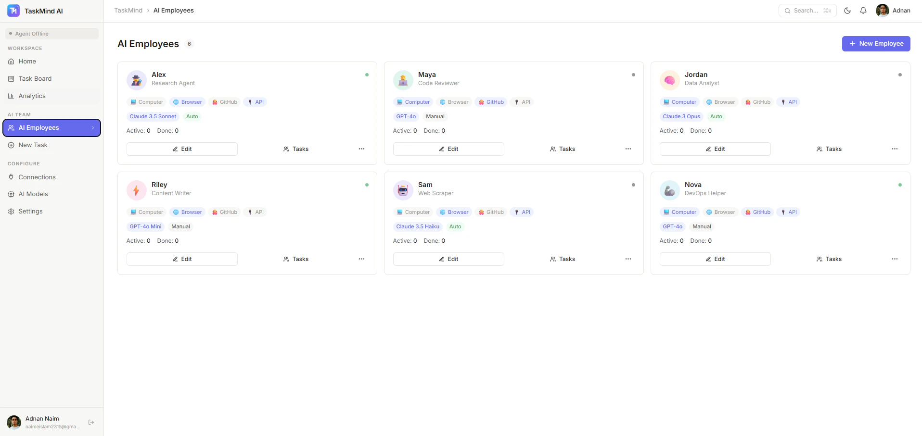
Task: Open Analytics in the sidebar
Action: pos(52,96)
